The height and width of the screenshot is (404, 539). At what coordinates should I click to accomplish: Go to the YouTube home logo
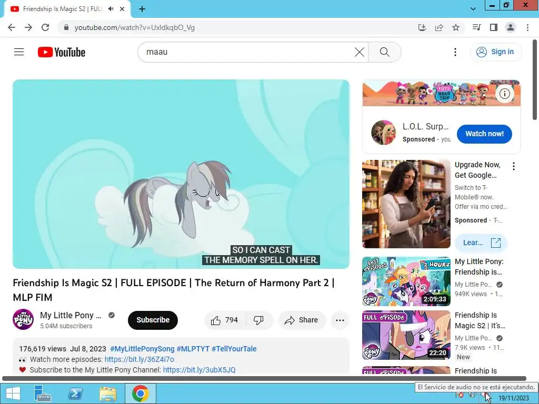[x=62, y=52]
